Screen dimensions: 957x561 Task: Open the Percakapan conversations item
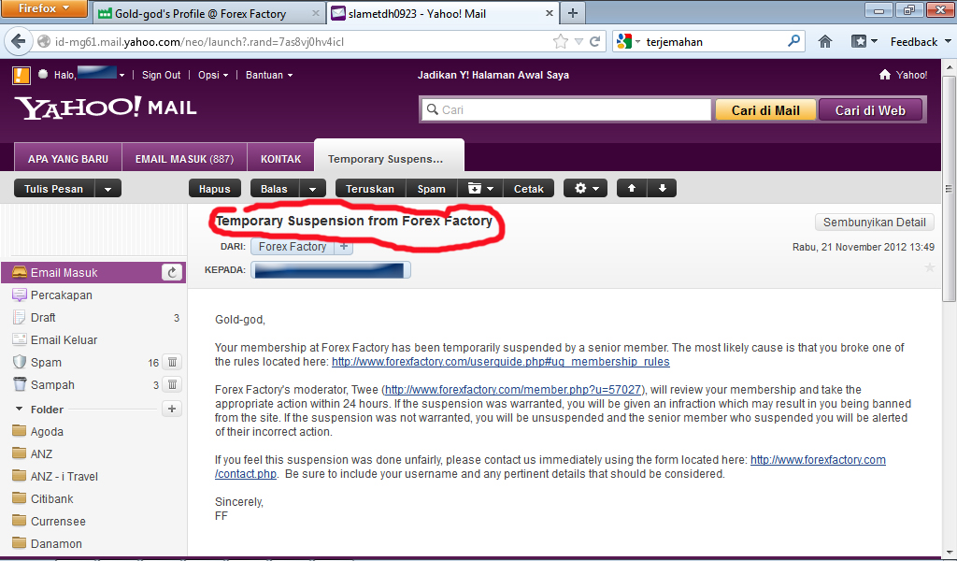(61, 295)
